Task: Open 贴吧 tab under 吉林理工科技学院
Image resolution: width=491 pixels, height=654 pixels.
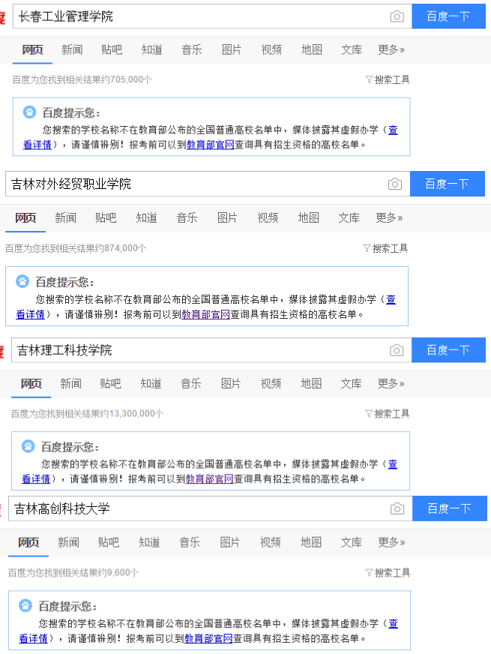Action: (110, 383)
